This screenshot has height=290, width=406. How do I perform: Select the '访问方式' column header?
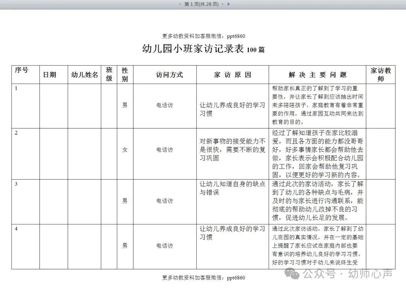point(169,75)
